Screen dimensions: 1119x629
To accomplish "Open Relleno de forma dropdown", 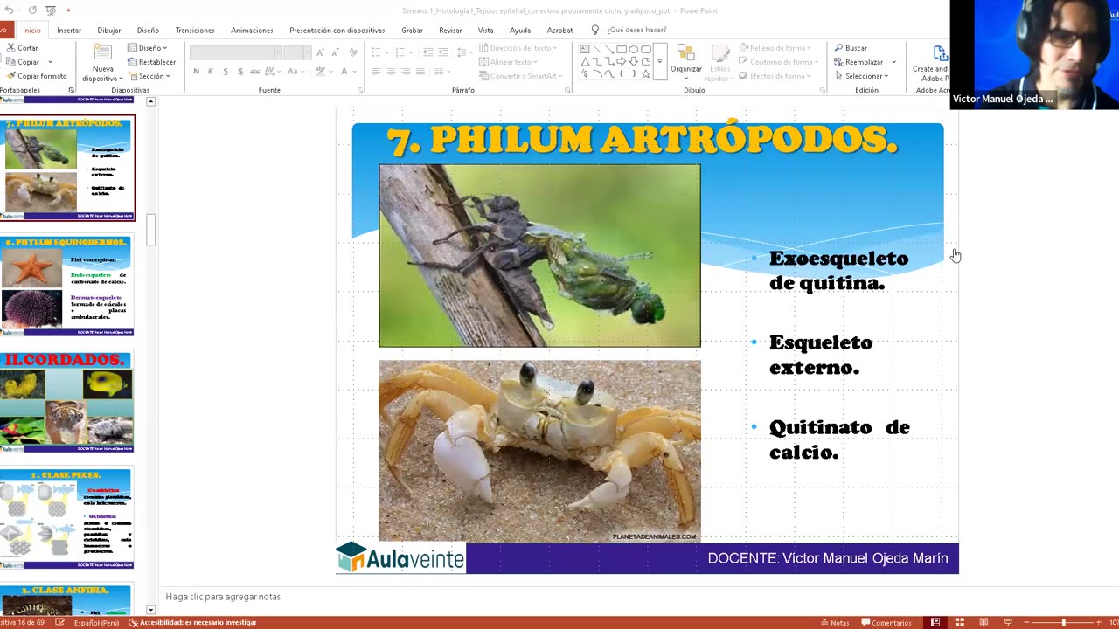I will tap(775, 48).
